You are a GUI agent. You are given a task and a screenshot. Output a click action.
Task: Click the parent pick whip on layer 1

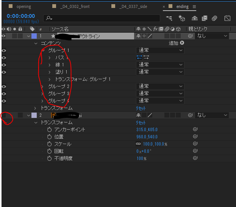pos(190,36)
